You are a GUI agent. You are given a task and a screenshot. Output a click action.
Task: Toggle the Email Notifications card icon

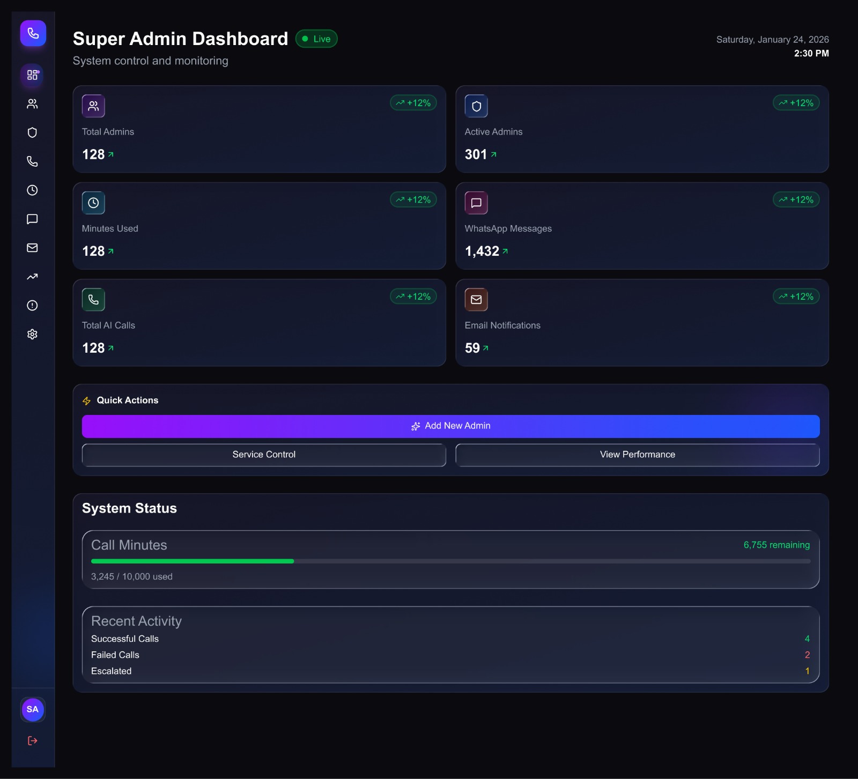pos(477,299)
